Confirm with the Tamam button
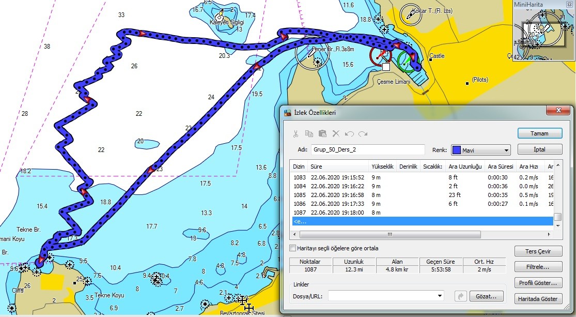Screen dimensions: 576x317 pos(540,133)
